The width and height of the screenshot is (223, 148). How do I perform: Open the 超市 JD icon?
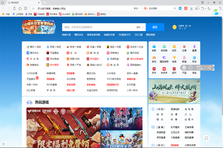[174, 71]
